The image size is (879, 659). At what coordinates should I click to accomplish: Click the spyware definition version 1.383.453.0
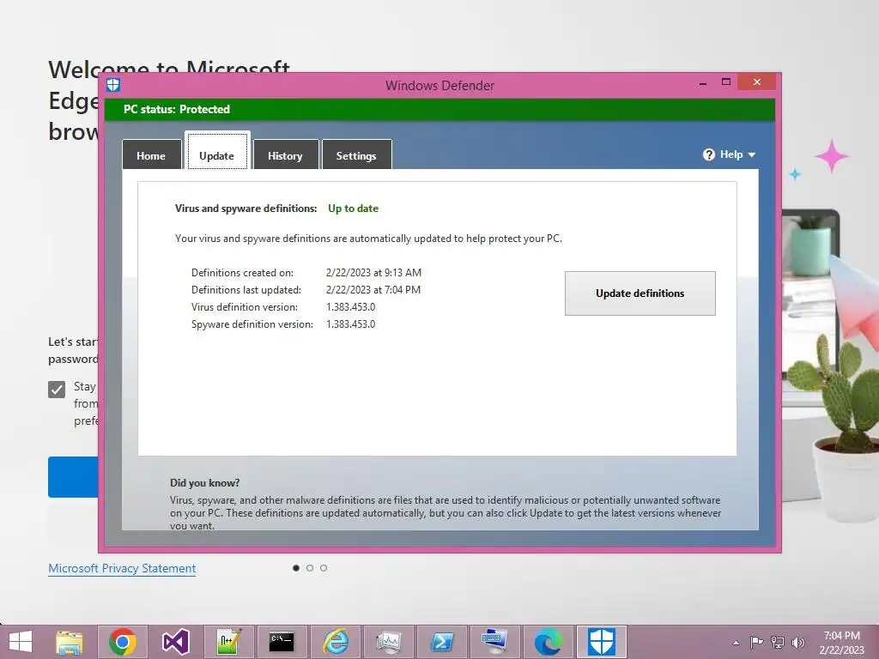pos(351,323)
